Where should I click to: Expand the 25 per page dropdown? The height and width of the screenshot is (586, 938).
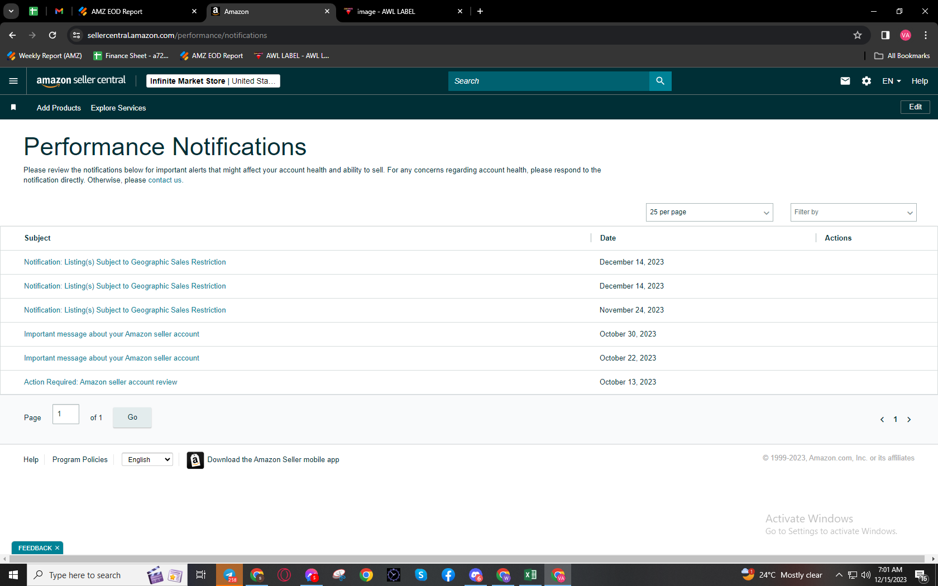point(709,212)
